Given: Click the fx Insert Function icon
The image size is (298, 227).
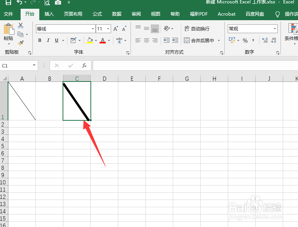Looking at the screenshot, I should [x=84, y=66].
